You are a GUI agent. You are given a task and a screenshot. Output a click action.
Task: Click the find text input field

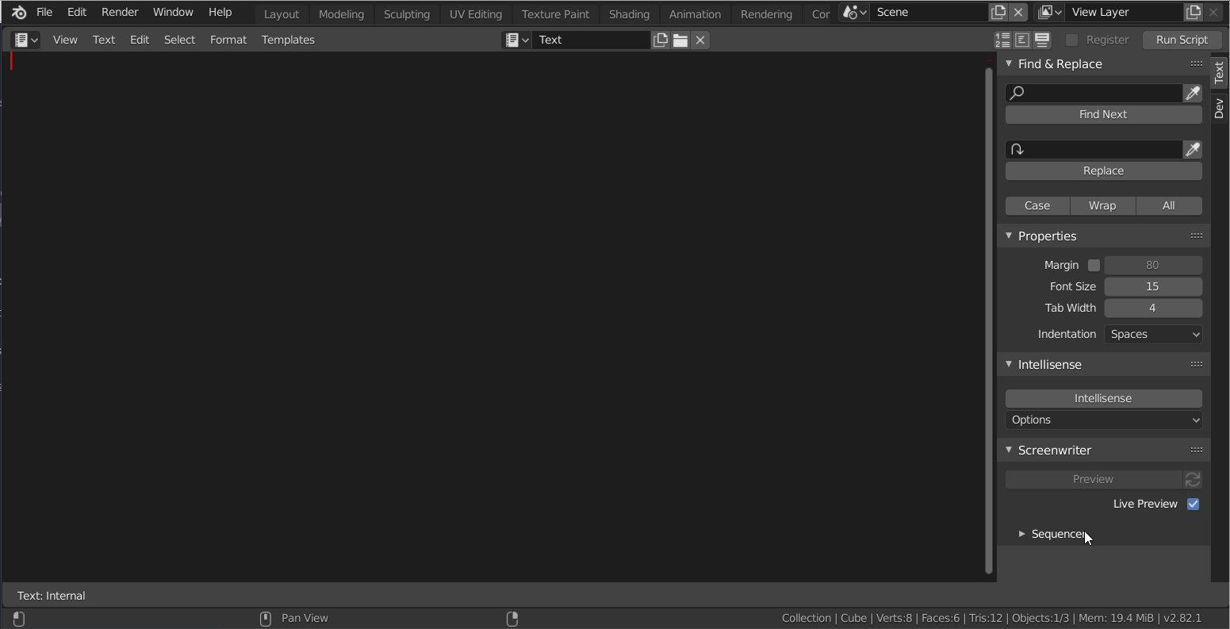coord(1094,93)
